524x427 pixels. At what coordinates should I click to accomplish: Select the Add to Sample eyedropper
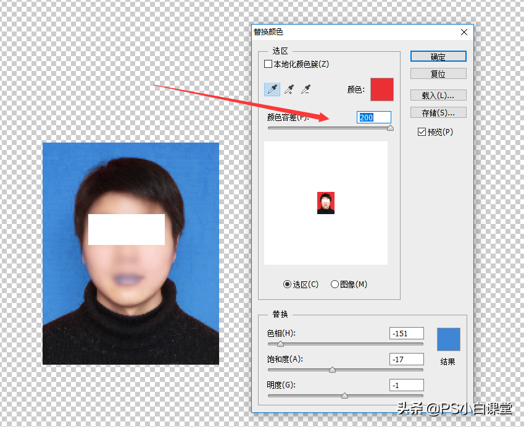click(289, 89)
